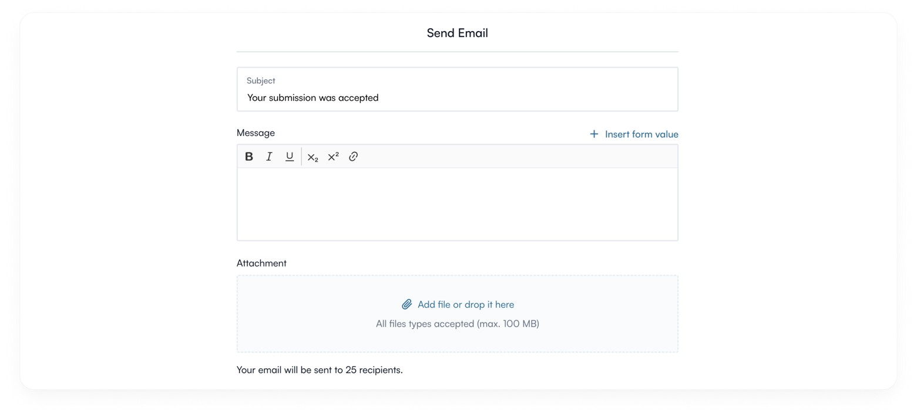Screen dimensions: 917x417
Task: Click the 'Attachment' section label
Action: point(261,263)
